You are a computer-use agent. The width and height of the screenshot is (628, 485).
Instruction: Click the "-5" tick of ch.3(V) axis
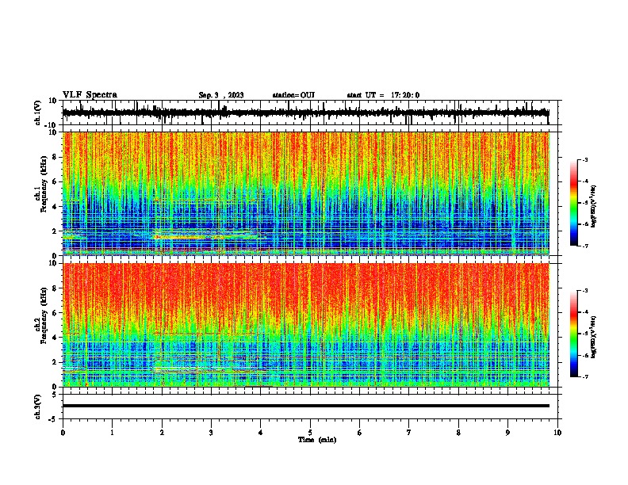pyautogui.click(x=54, y=419)
